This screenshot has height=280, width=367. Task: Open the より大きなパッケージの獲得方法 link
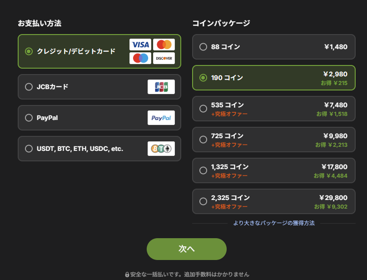274,223
